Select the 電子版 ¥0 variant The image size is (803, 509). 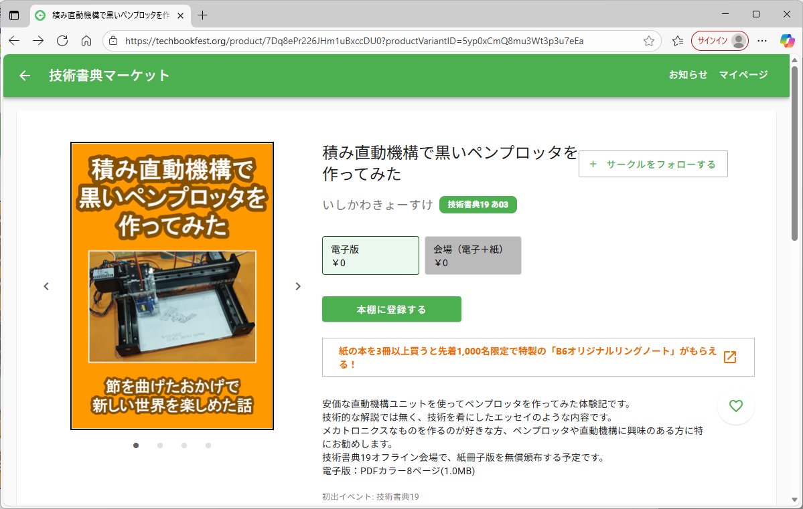371,256
